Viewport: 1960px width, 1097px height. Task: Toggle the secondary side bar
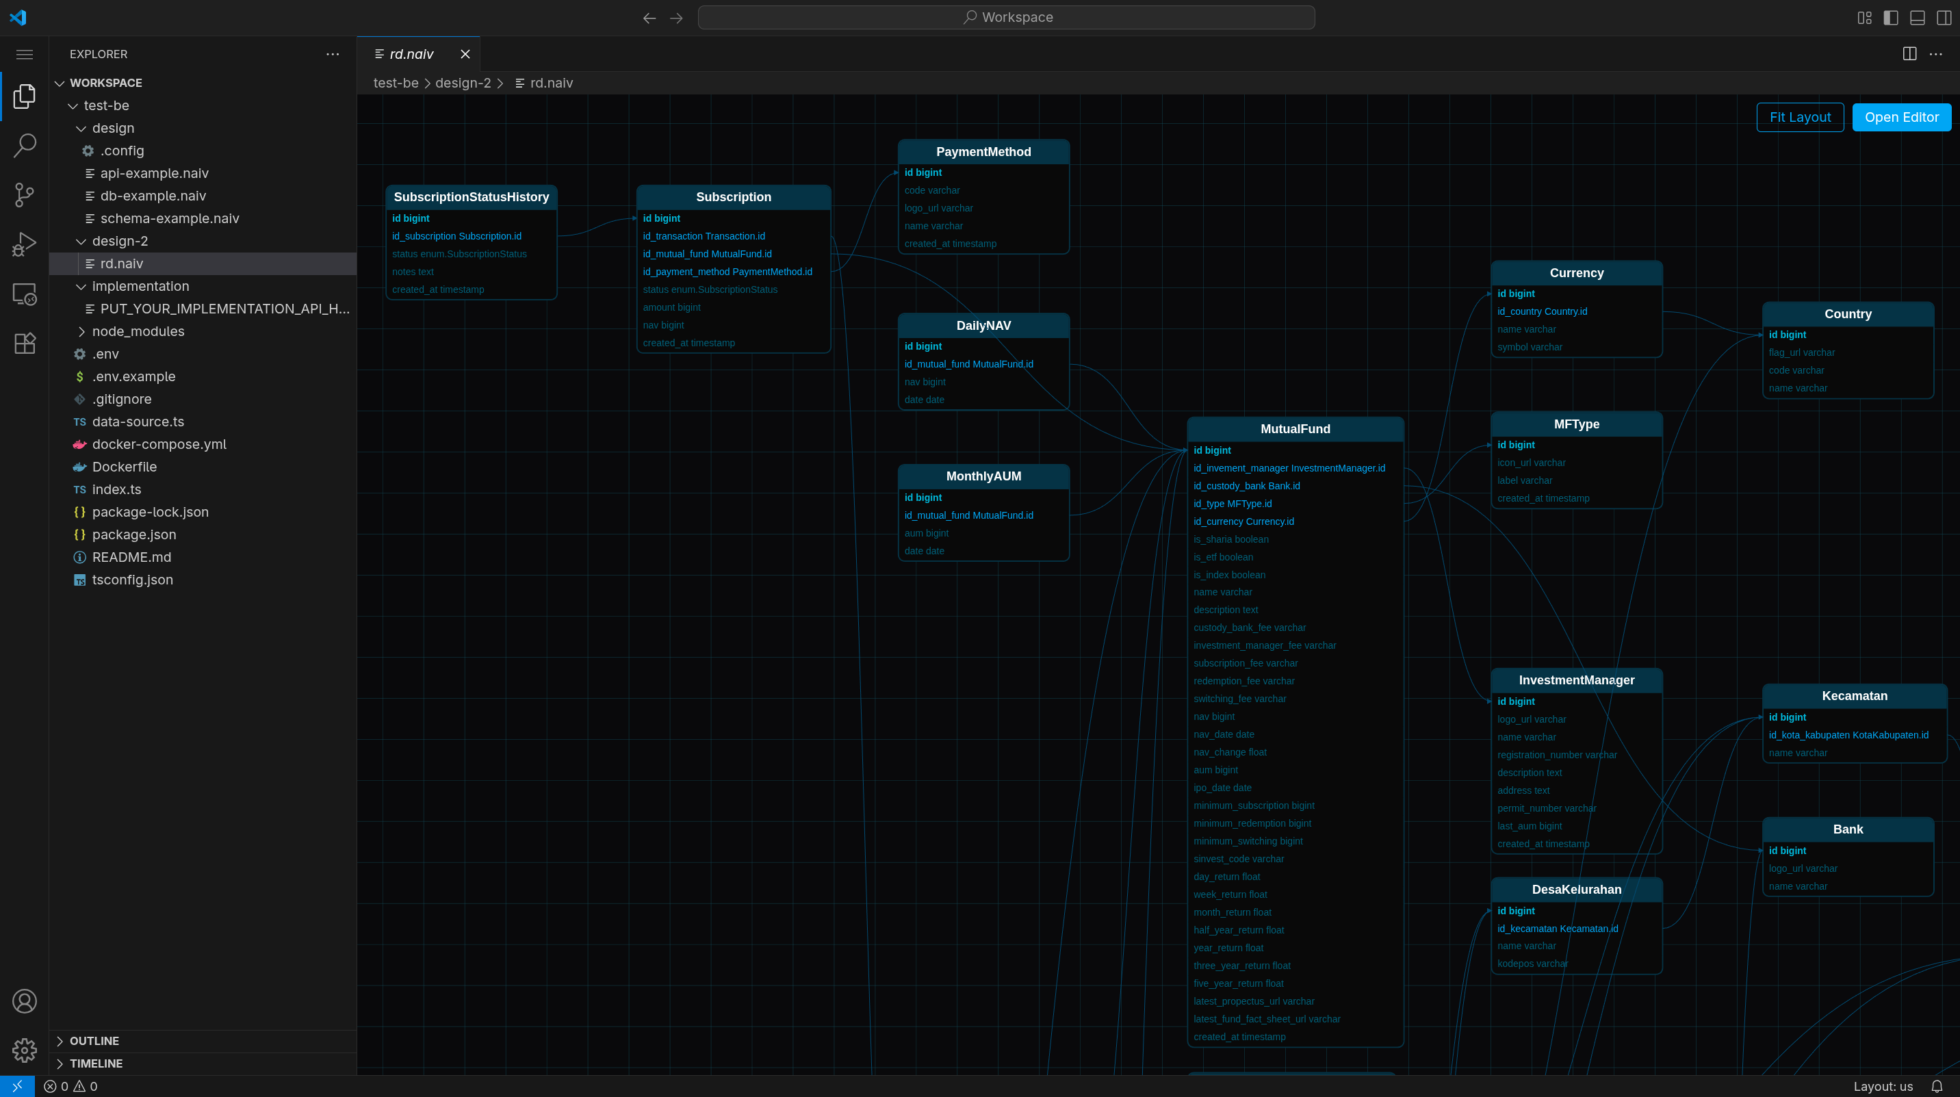tap(1944, 18)
